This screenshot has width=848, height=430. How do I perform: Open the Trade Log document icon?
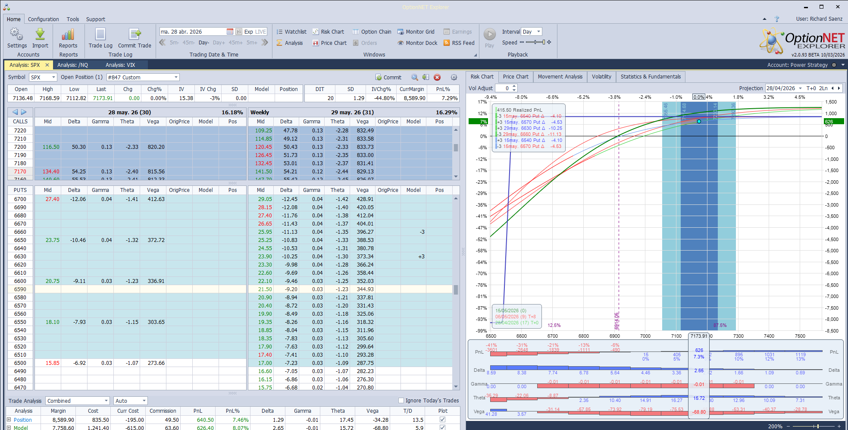pyautogui.click(x=100, y=35)
